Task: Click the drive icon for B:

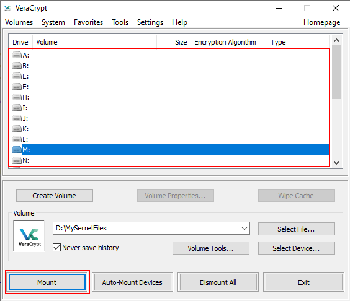Action: pyautogui.click(x=17, y=66)
